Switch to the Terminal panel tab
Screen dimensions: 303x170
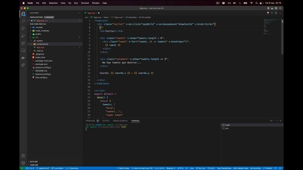135,121
